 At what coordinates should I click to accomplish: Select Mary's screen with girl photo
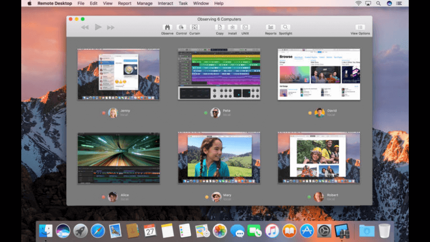click(x=219, y=158)
